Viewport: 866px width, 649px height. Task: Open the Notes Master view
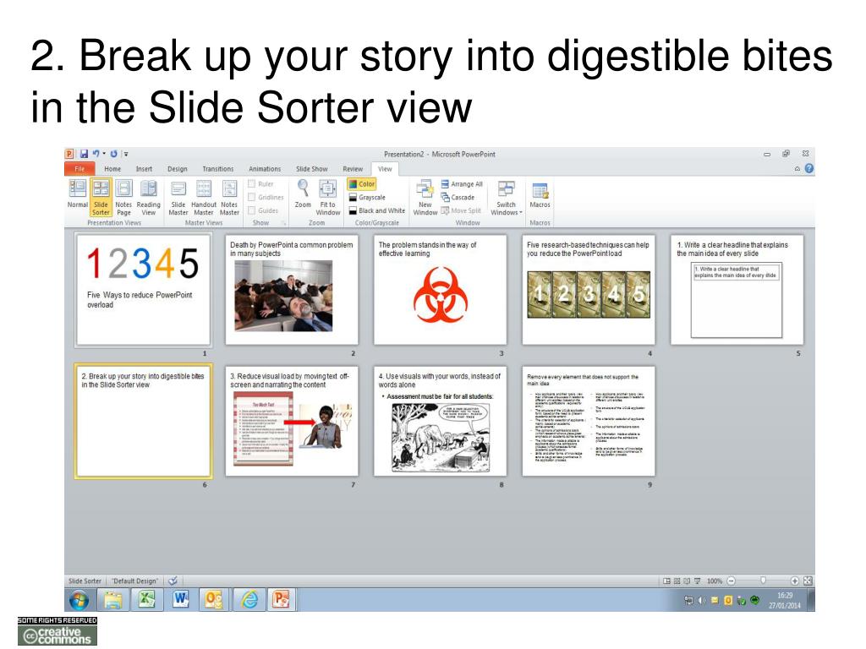coord(229,197)
